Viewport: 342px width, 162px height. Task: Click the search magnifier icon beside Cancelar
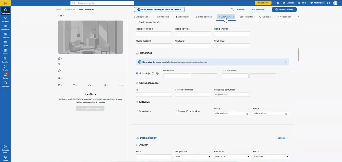tap(232, 9)
